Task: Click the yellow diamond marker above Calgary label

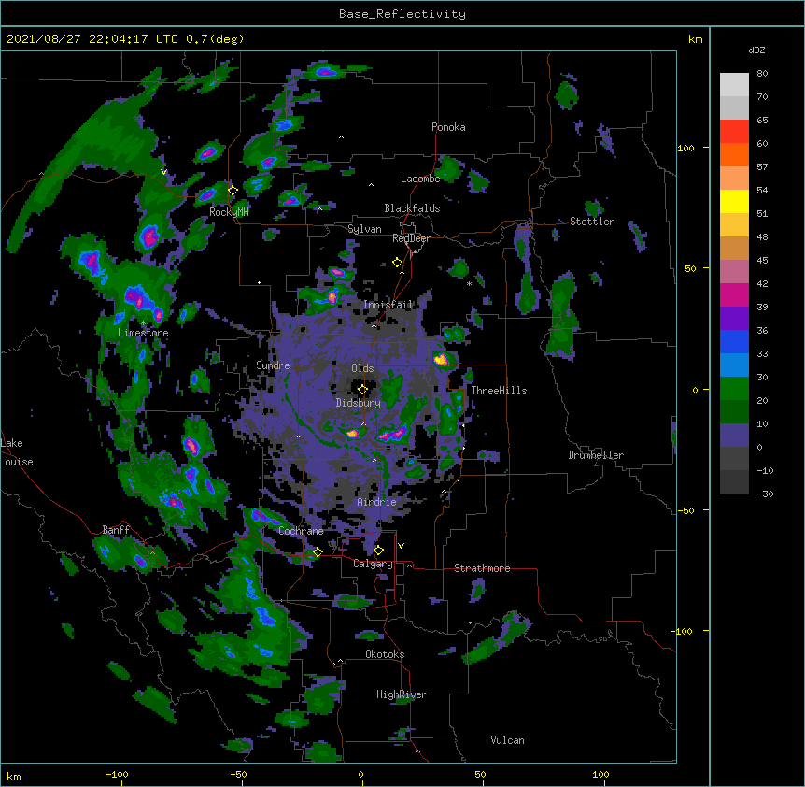Action: (x=378, y=551)
